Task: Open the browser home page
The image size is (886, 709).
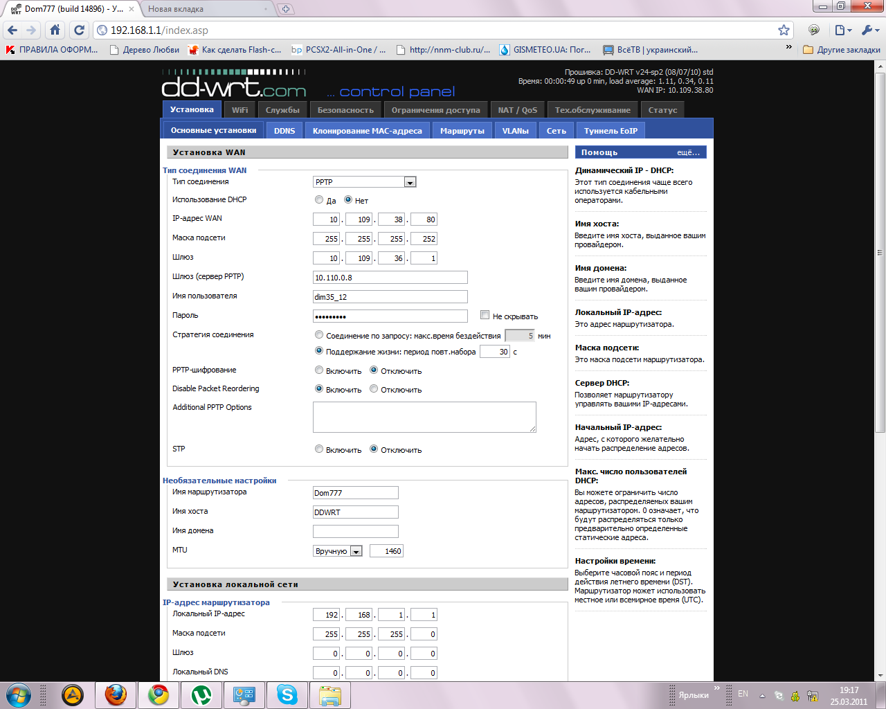Action: 55,30
